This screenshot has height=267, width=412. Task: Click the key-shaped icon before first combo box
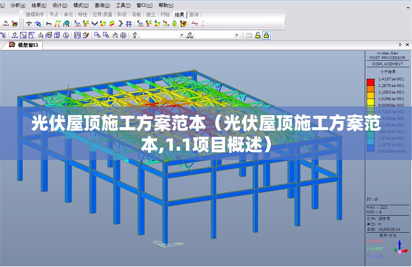[135, 35]
